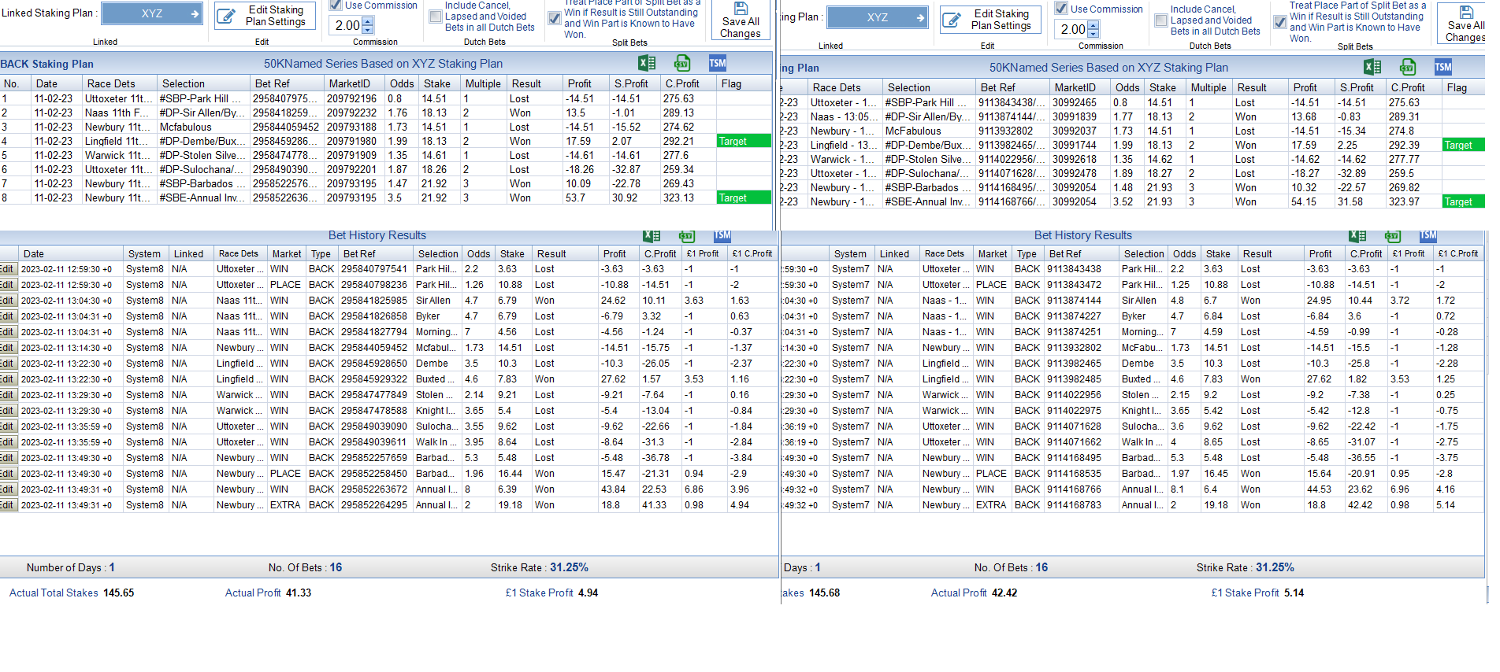Click Target flag on left Lingfield row 4

coord(744,141)
